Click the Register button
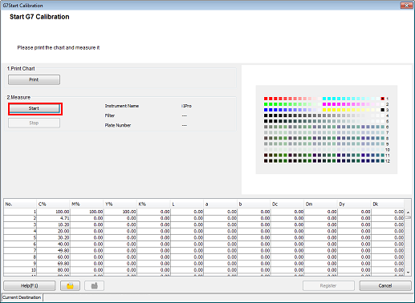 point(328,285)
